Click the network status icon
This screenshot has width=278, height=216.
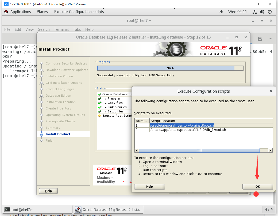tap(254, 12)
